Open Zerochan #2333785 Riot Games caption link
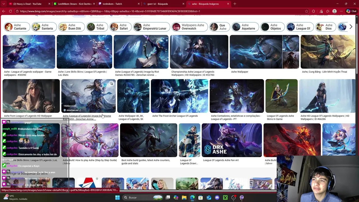 pos(137,73)
